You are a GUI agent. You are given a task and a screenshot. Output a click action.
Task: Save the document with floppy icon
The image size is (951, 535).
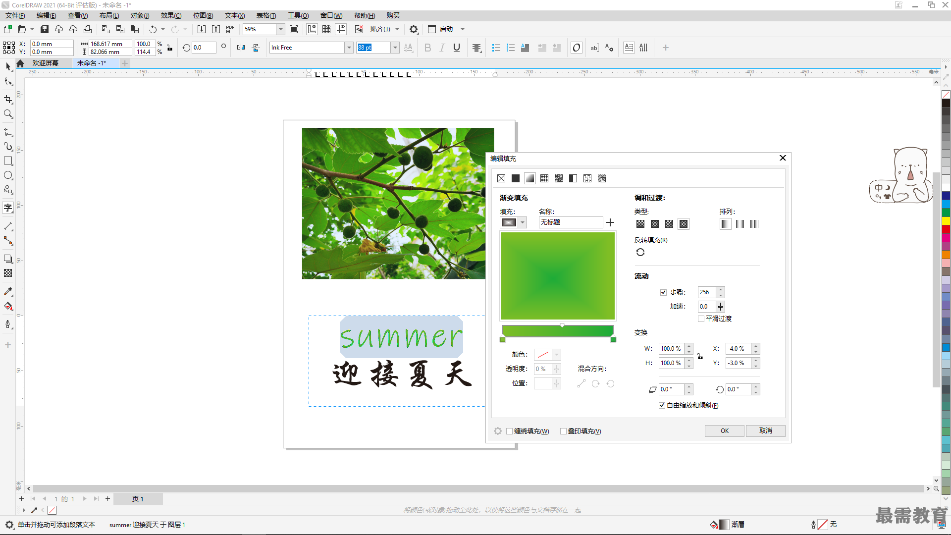point(45,29)
